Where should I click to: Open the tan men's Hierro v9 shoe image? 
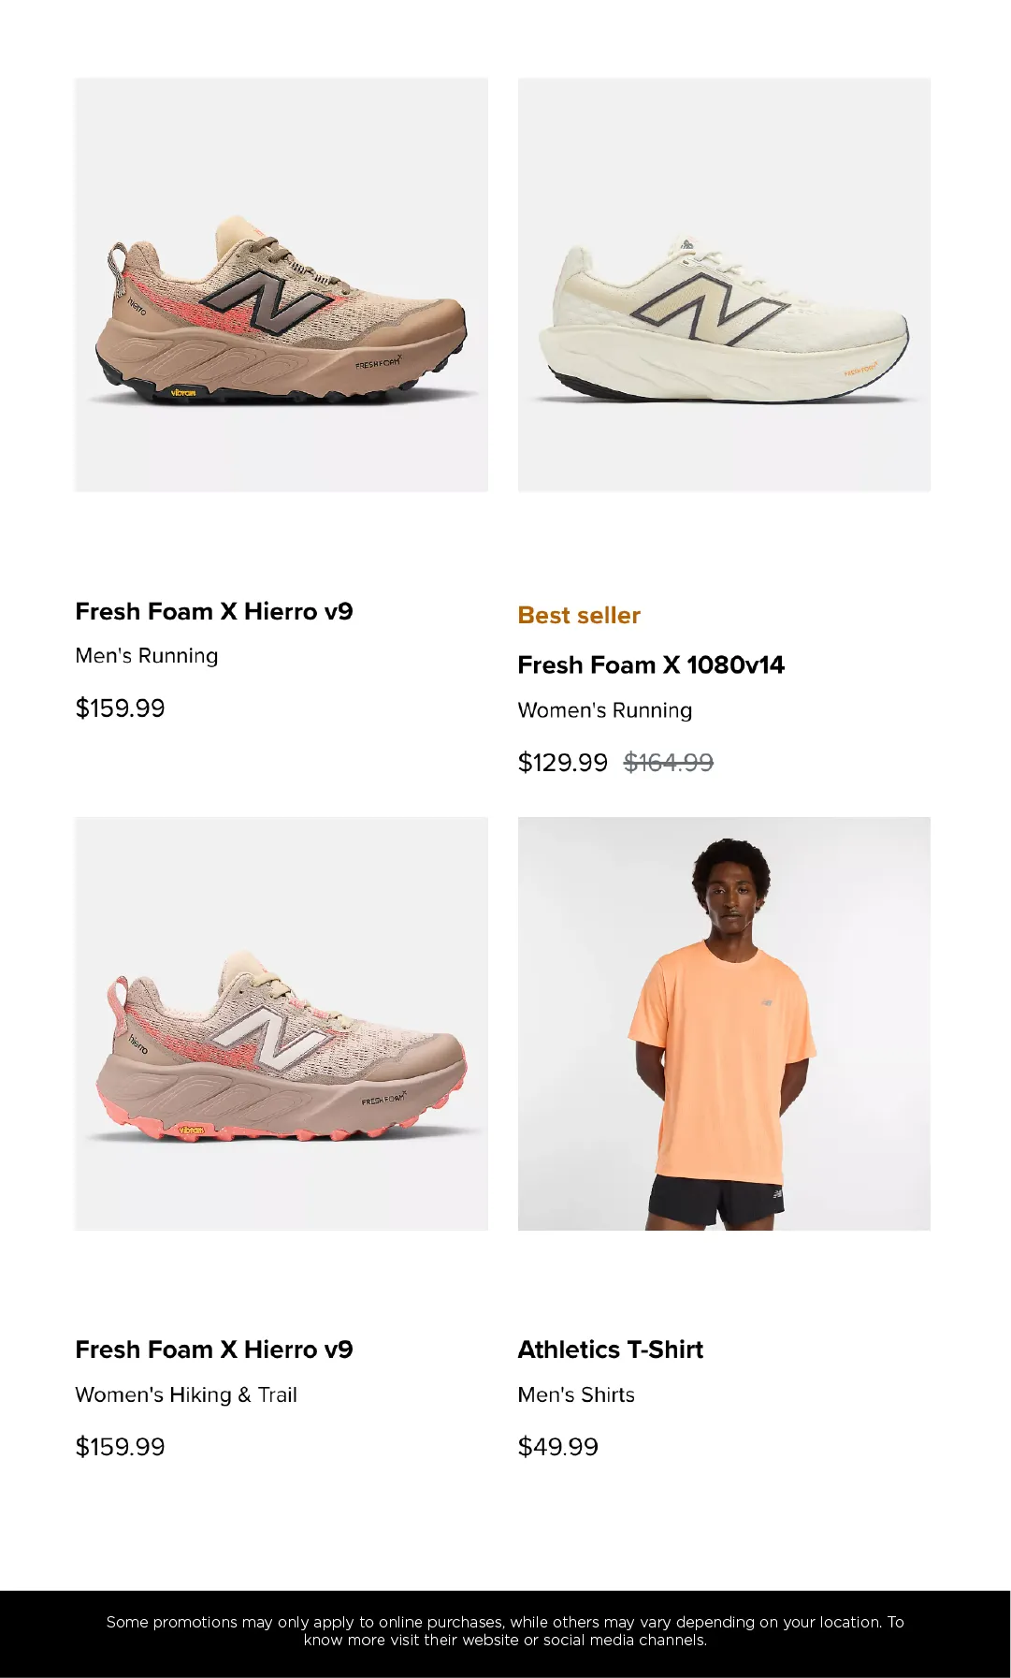pos(282,285)
